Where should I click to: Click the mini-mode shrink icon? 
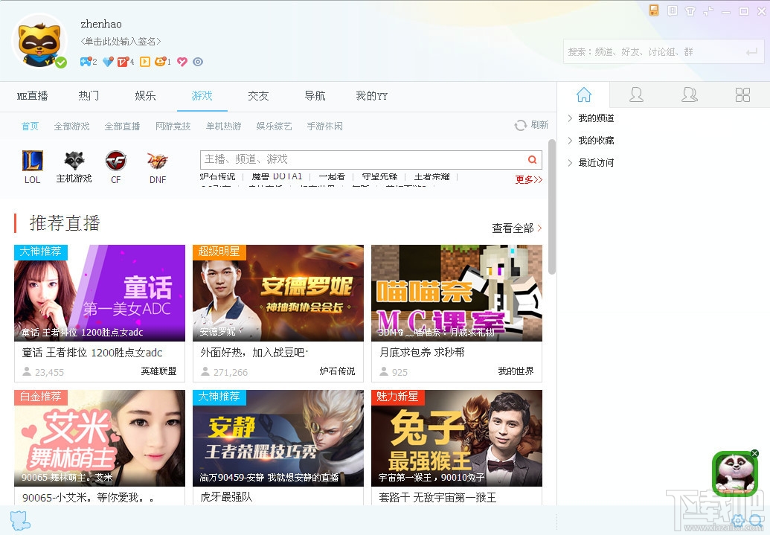click(x=708, y=11)
